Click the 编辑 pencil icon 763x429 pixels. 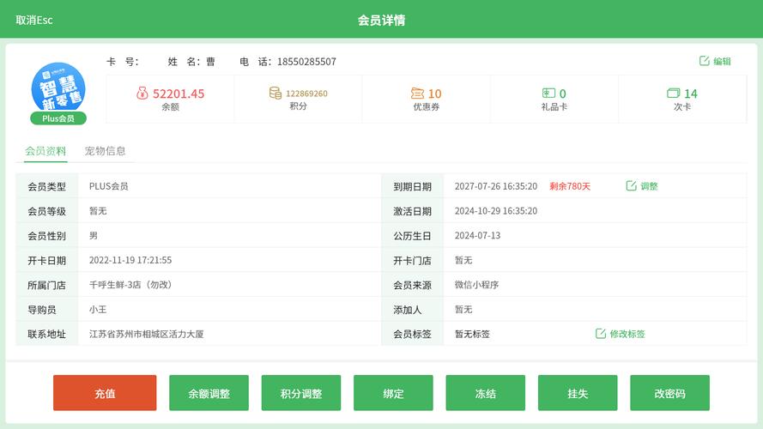[x=704, y=61]
